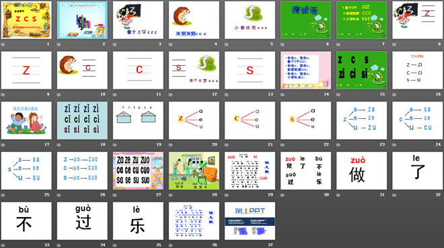
Task: Click the animation star under slide 3
Action: pyautogui.click(x=115, y=44)
